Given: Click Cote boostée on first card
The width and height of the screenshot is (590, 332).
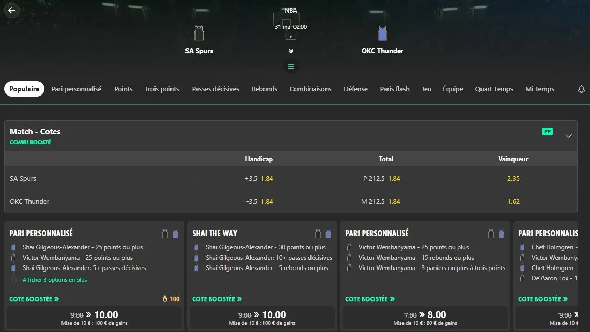Looking at the screenshot, I should pos(34,299).
